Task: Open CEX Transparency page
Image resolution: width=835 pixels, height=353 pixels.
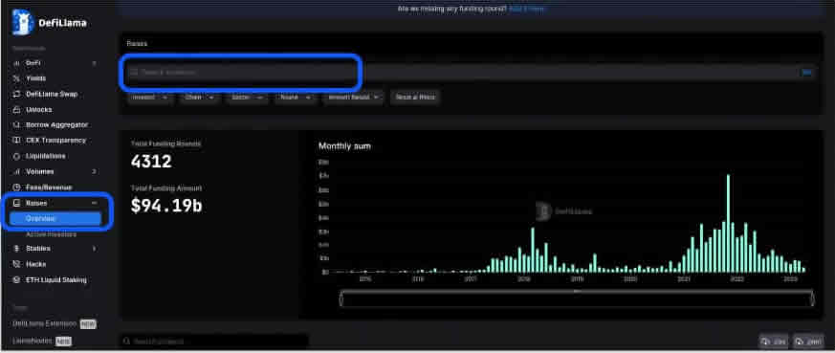Action: [55, 140]
